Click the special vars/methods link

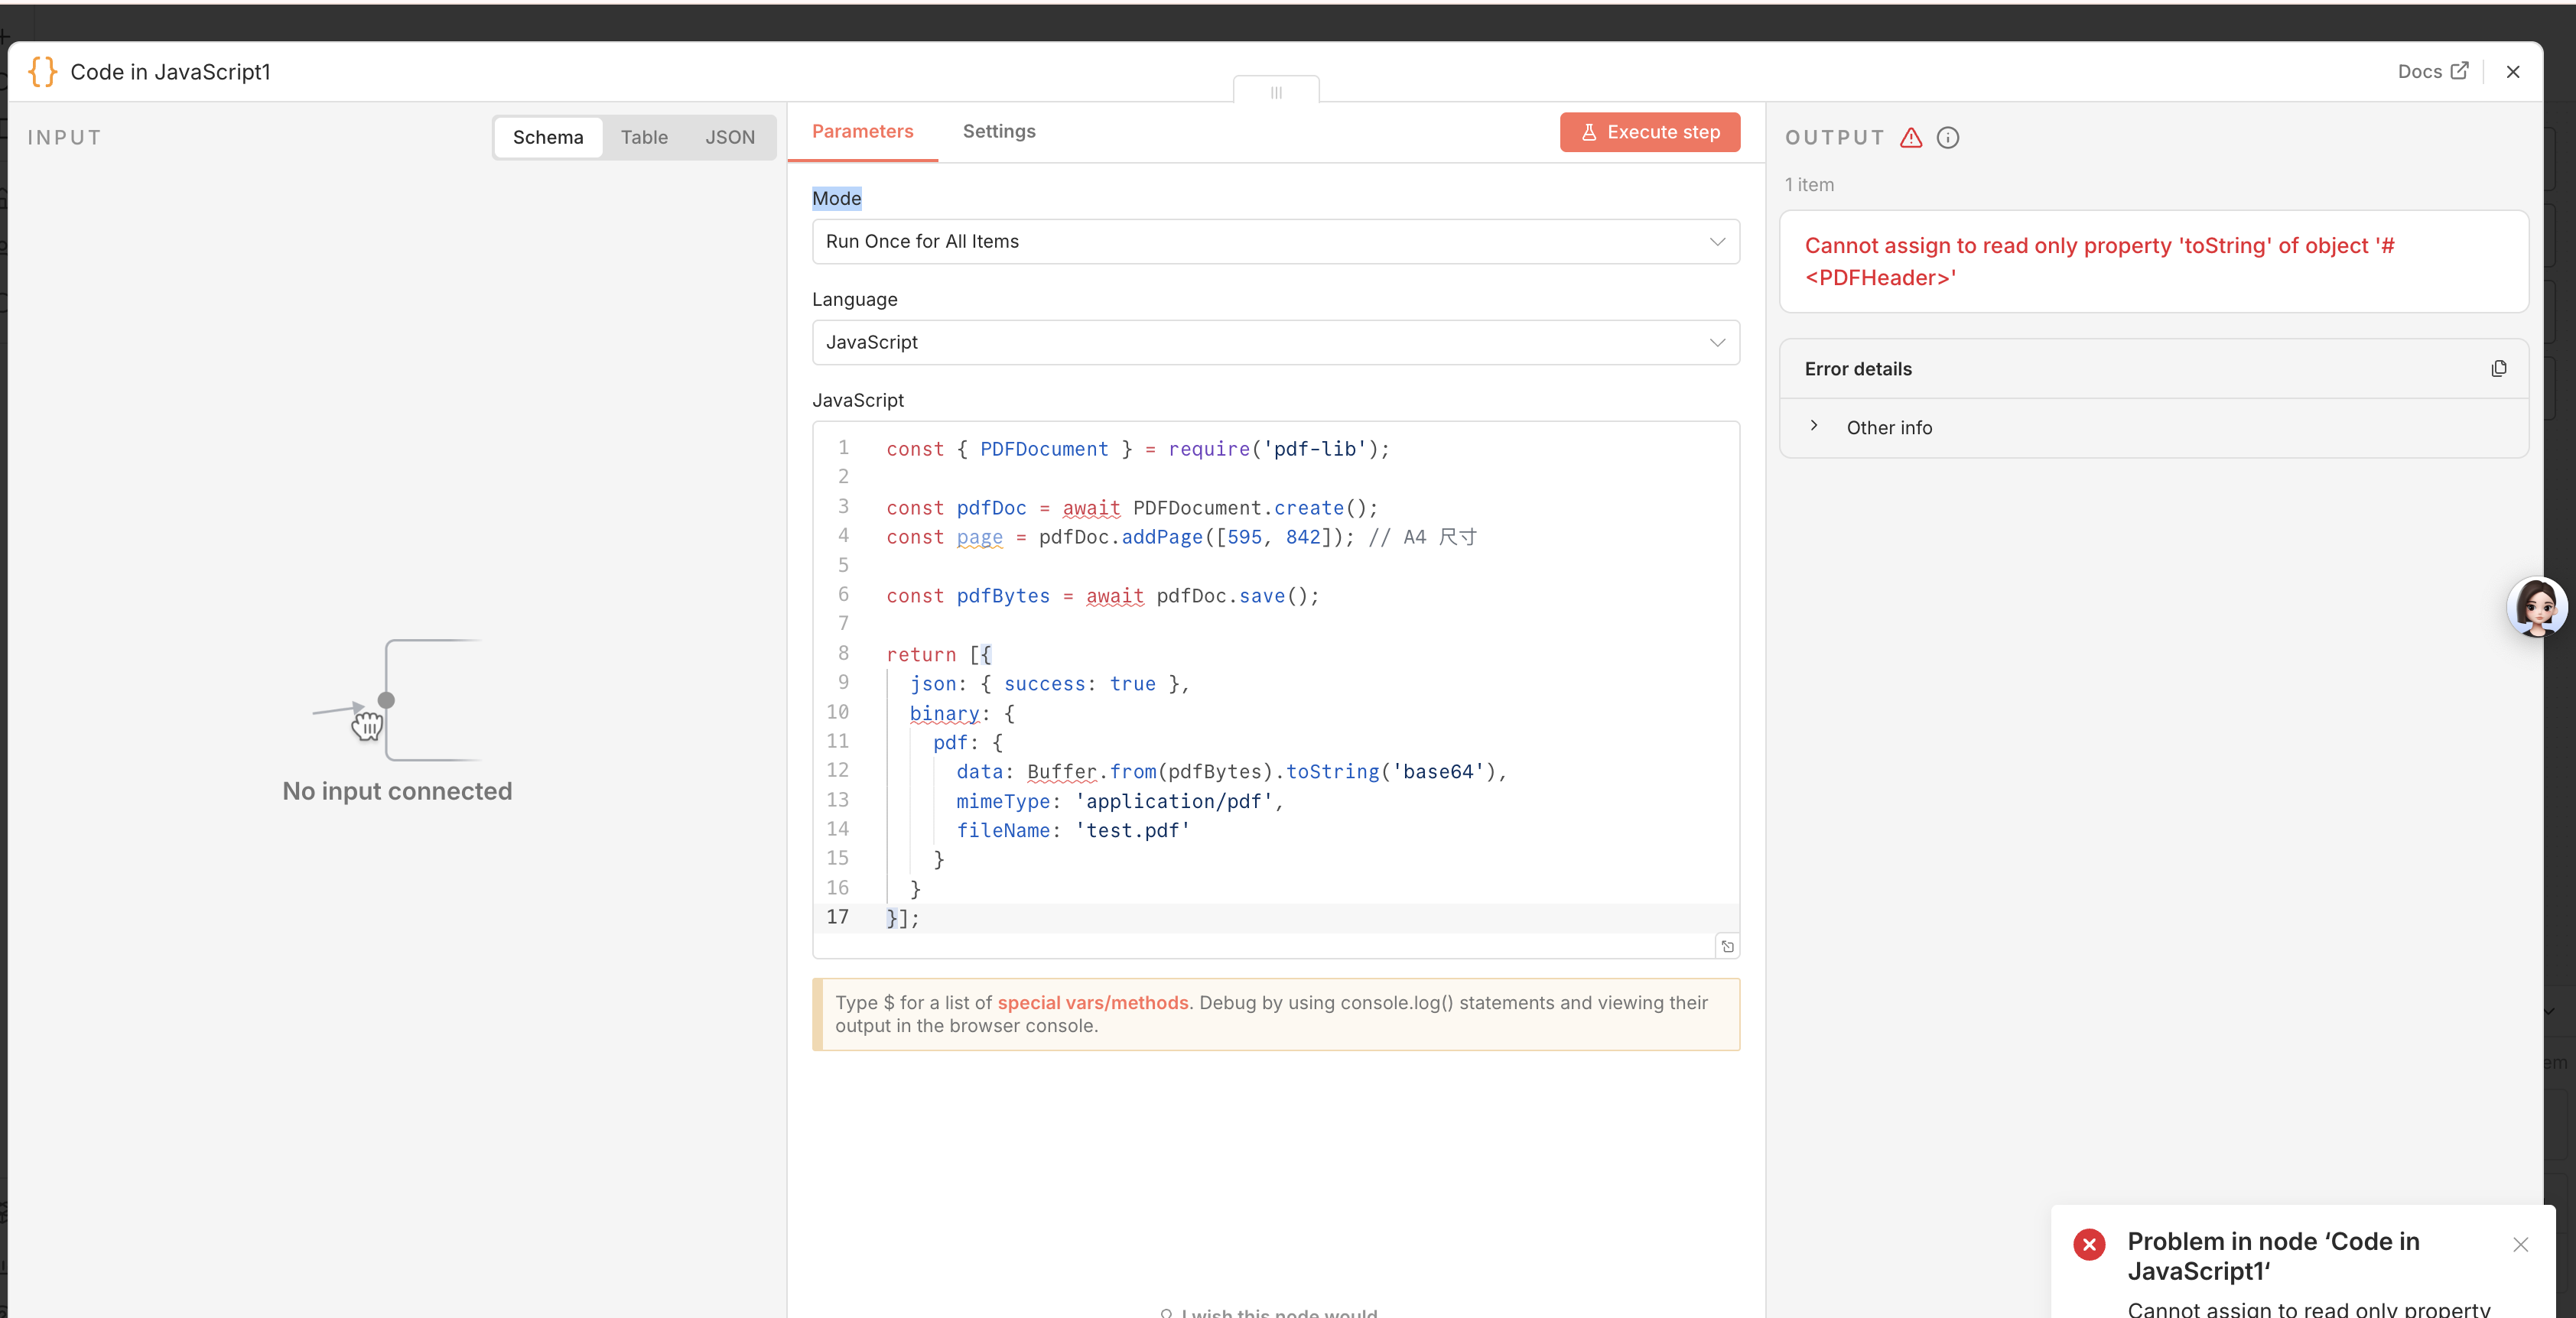coord(1092,1002)
